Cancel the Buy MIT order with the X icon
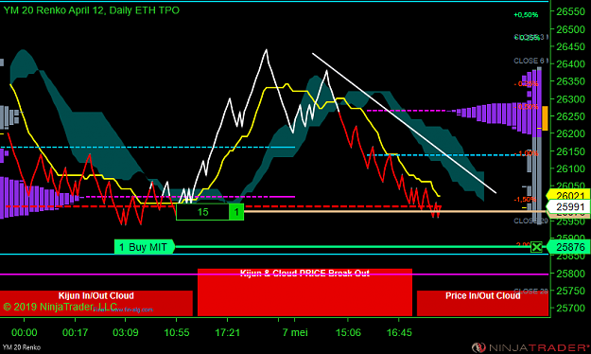This screenshot has width=591, height=354. point(536,247)
